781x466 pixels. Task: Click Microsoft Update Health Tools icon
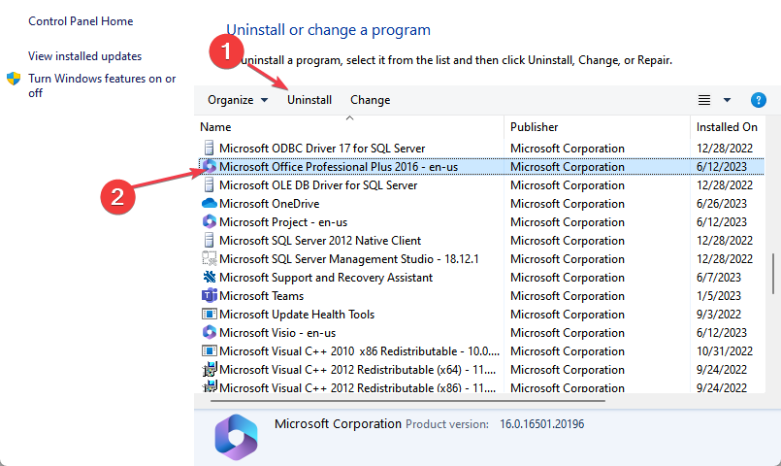point(210,314)
